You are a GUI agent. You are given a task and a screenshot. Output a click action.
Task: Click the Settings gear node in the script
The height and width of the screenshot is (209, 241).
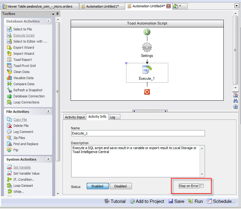[147, 47]
